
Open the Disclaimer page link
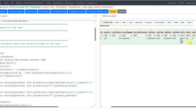[x=81, y=3]
